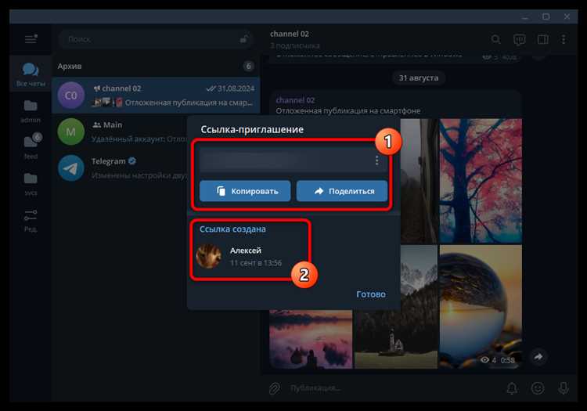This screenshot has width=587, height=411.
Task: Open the Архив archived chats row
Action: click(156, 67)
